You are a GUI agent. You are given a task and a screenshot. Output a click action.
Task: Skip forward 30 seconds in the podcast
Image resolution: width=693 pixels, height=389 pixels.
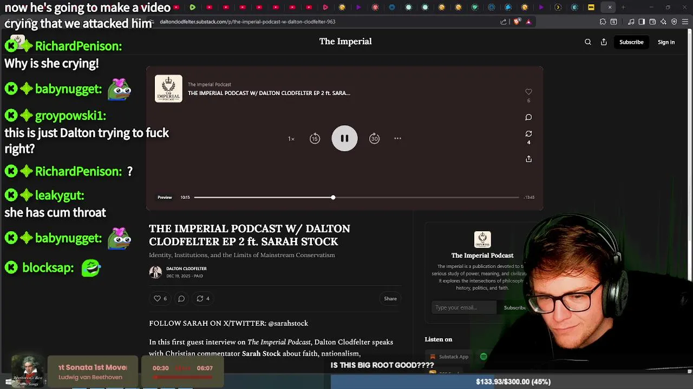click(374, 139)
